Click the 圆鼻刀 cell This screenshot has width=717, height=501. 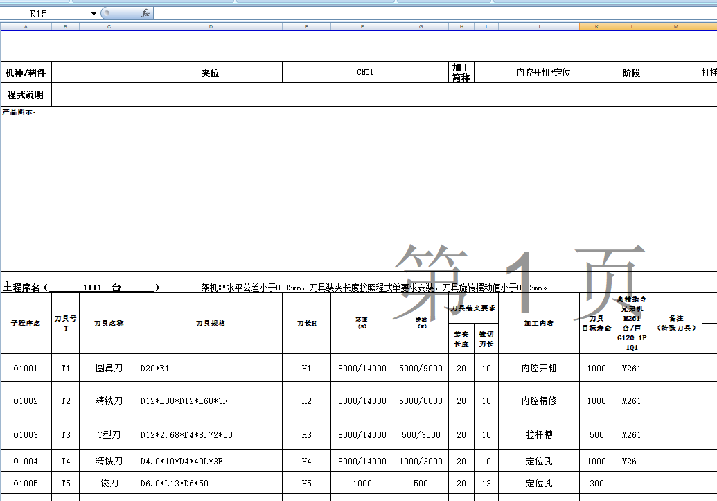pyautogui.click(x=109, y=368)
